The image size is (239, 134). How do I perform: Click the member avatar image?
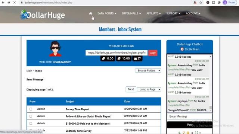click(x=55, y=49)
